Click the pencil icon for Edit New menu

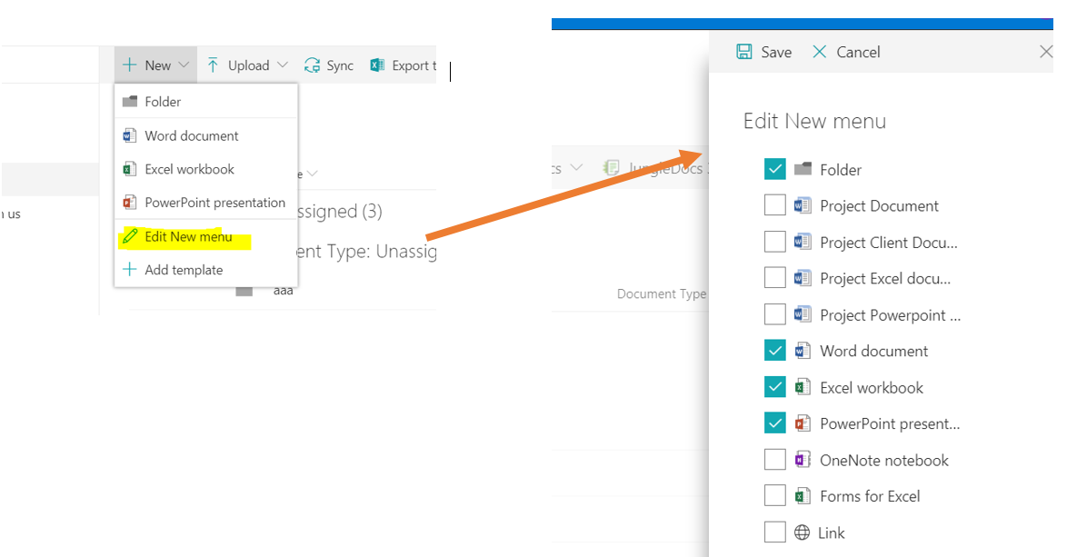click(130, 236)
